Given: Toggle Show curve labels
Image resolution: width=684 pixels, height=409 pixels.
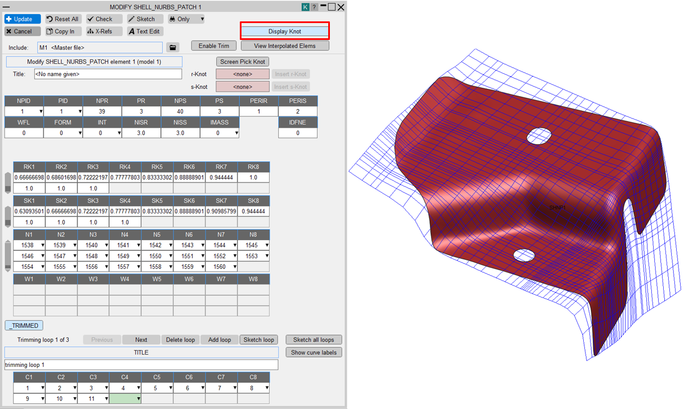Looking at the screenshot, I should pyautogui.click(x=314, y=353).
